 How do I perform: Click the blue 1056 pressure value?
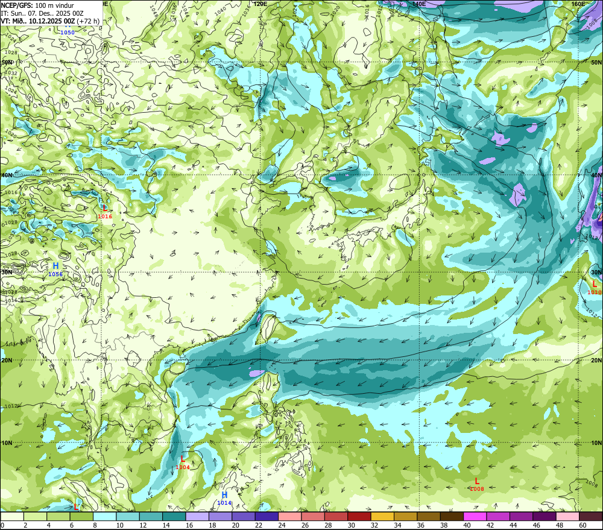(55, 274)
